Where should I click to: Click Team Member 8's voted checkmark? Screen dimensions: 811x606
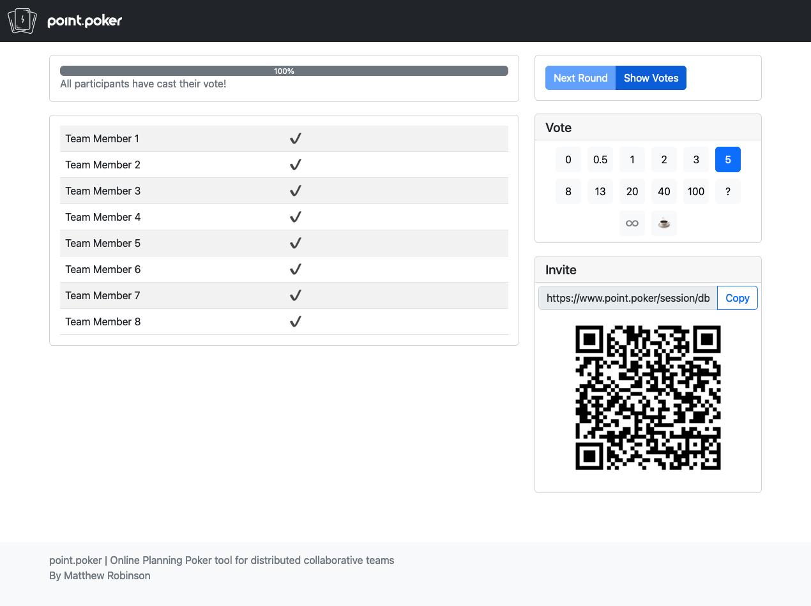coord(295,321)
